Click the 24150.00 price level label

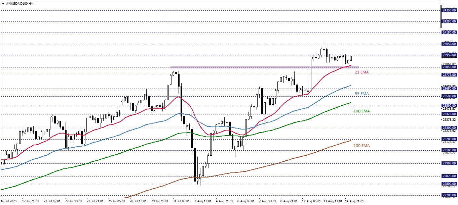click(x=449, y=33)
